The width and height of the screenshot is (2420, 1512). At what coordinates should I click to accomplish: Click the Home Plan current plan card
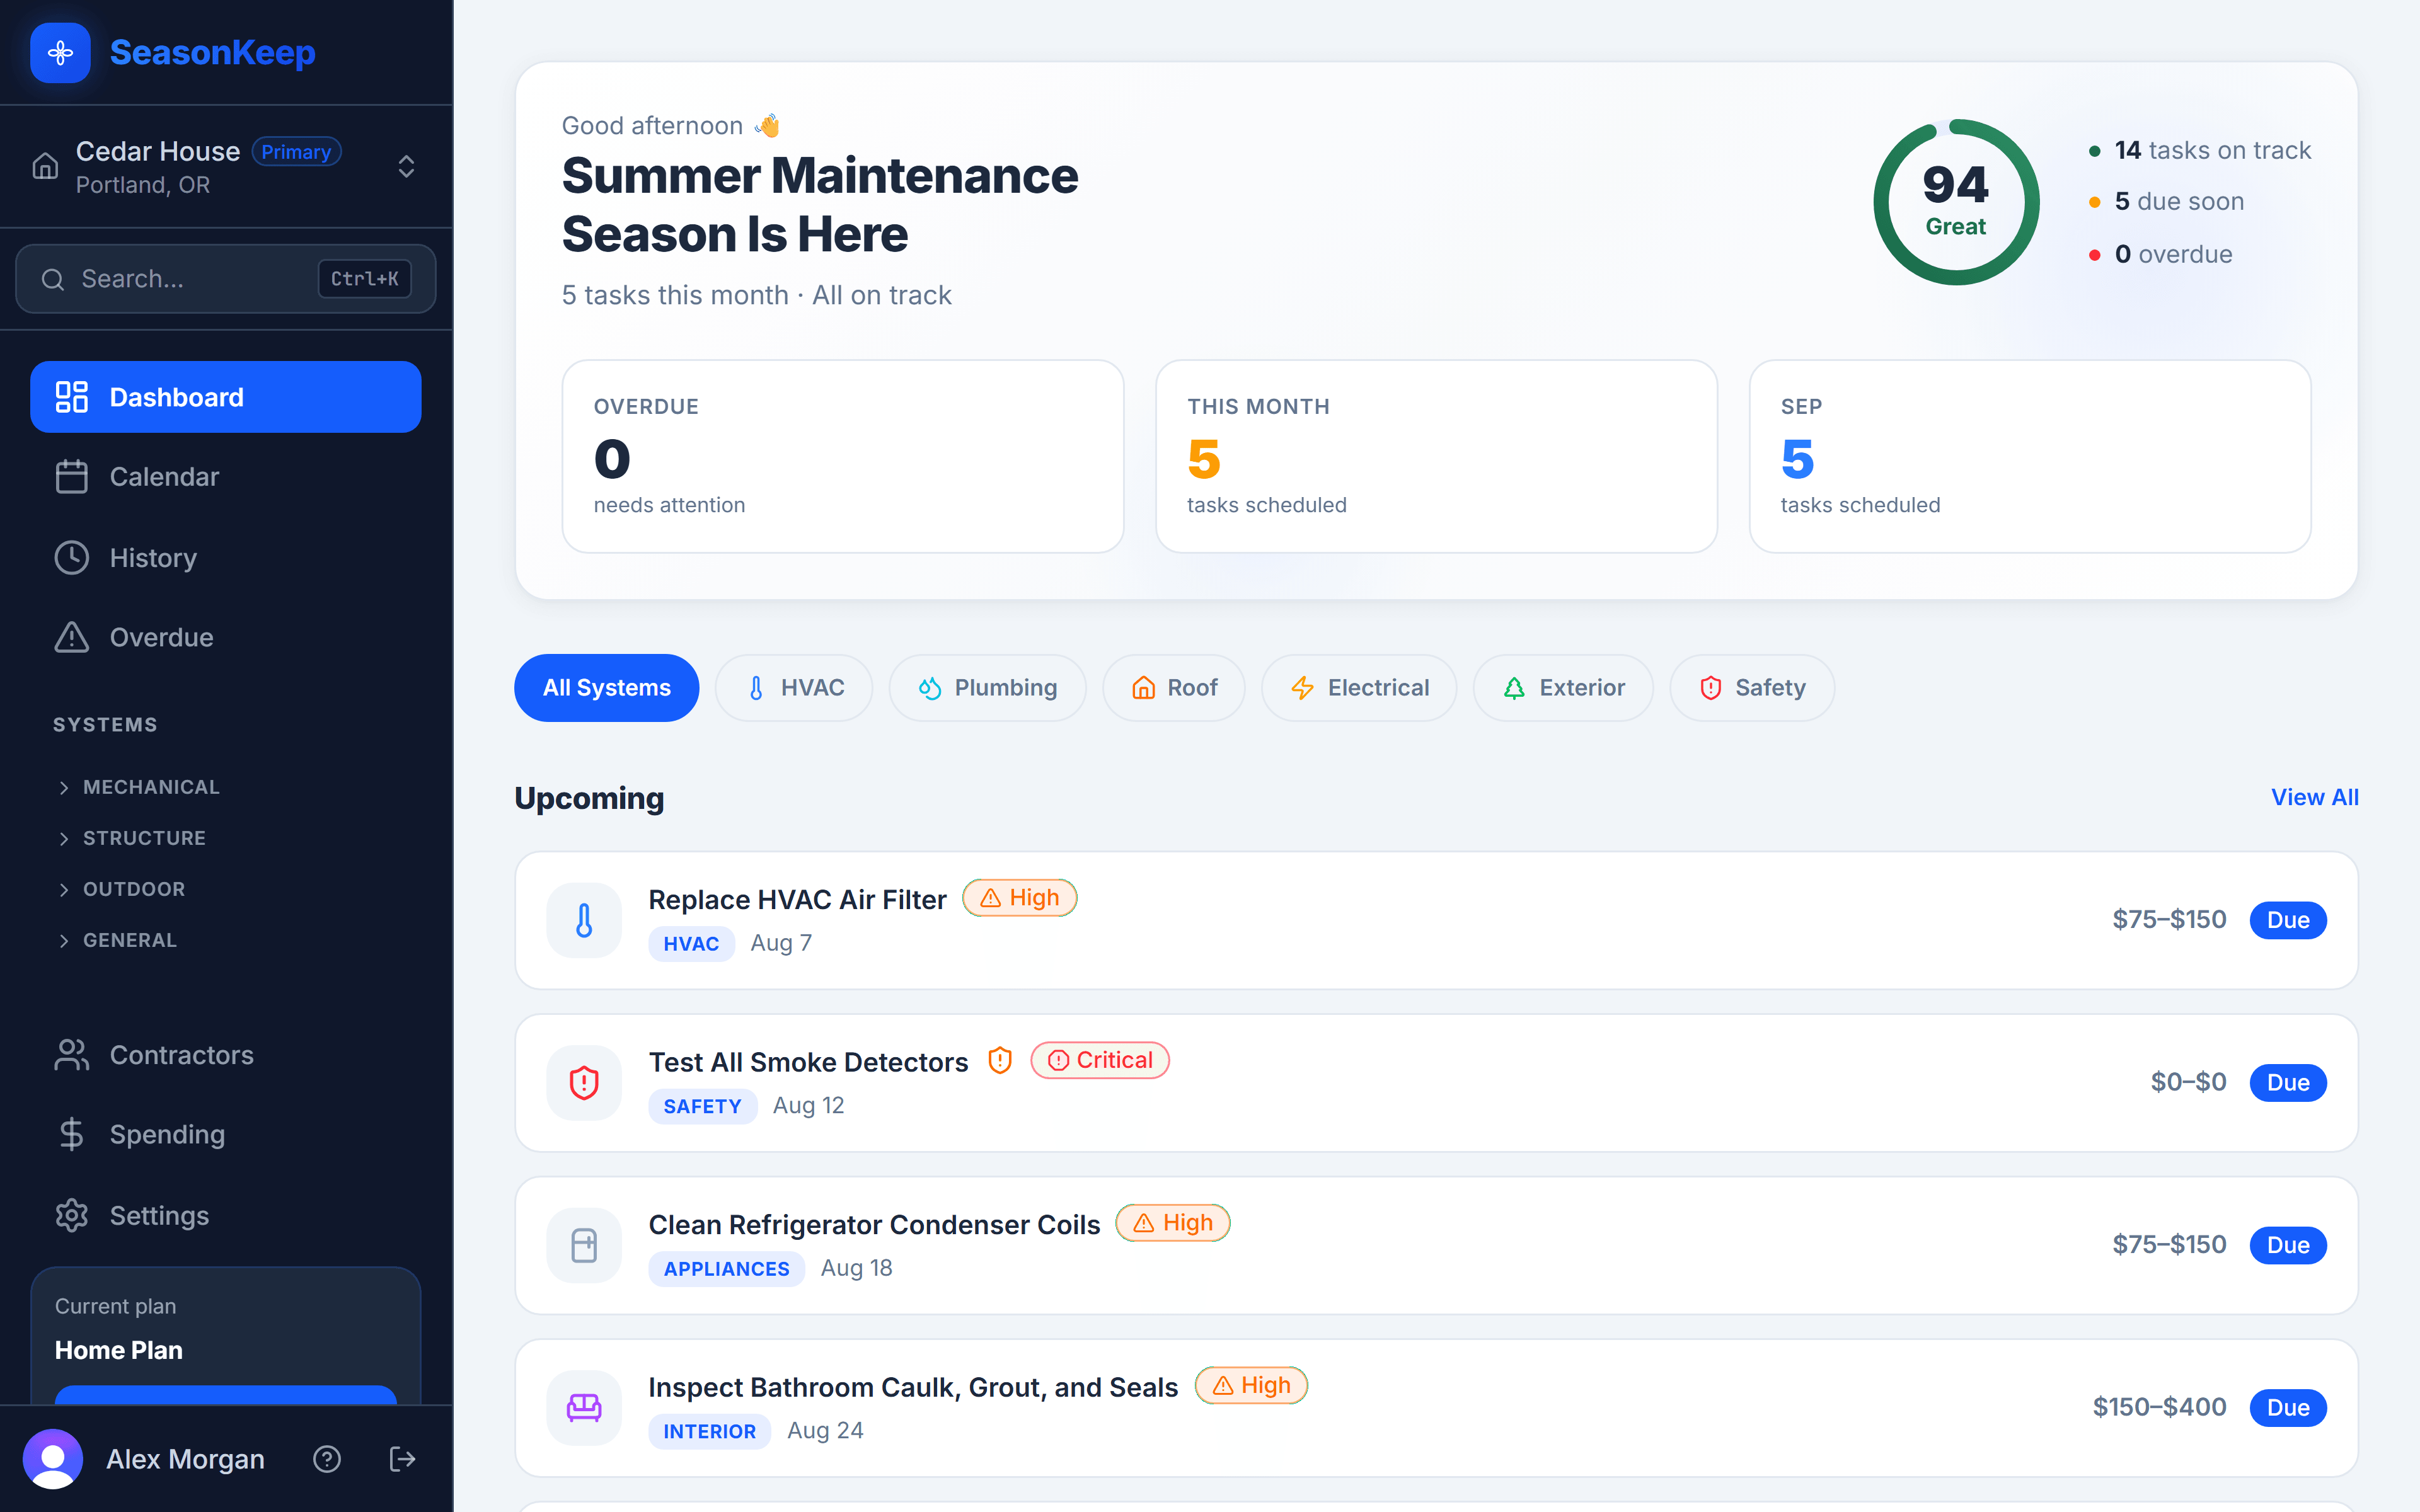tap(226, 1336)
